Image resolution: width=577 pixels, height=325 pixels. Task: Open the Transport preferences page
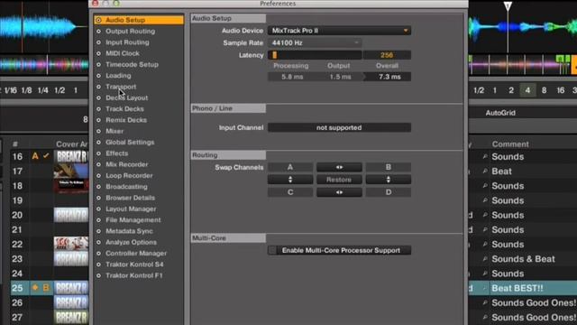(121, 87)
